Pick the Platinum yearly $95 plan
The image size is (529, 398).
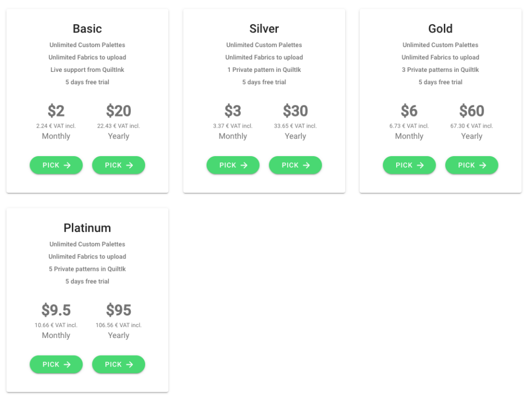point(118,364)
